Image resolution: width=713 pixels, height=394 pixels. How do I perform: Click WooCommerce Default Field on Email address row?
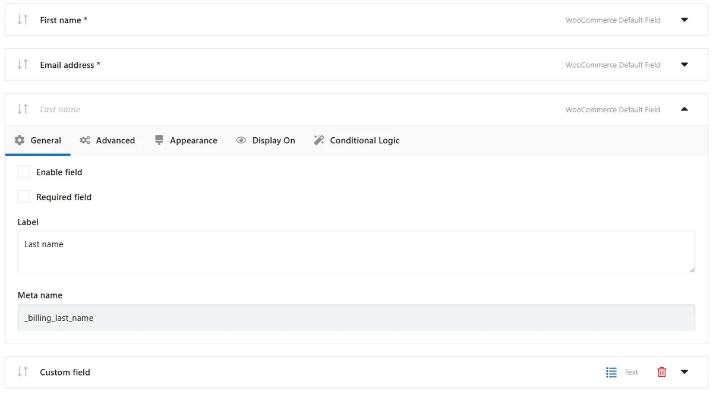click(x=613, y=65)
